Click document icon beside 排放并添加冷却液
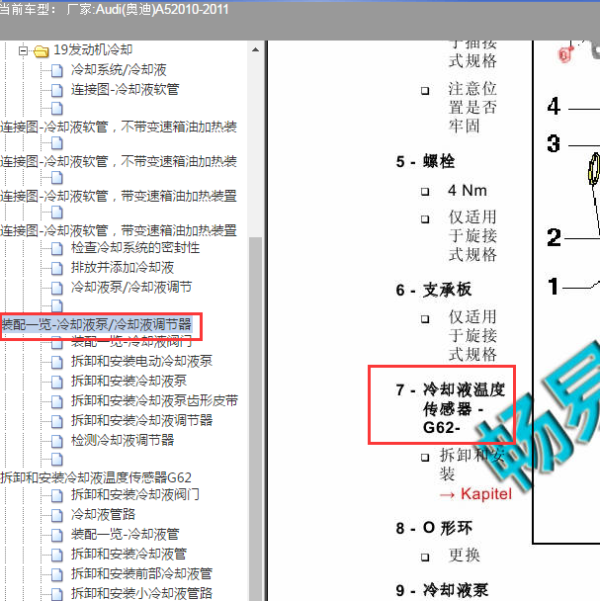Screen dimensions: 600x601 57,268
